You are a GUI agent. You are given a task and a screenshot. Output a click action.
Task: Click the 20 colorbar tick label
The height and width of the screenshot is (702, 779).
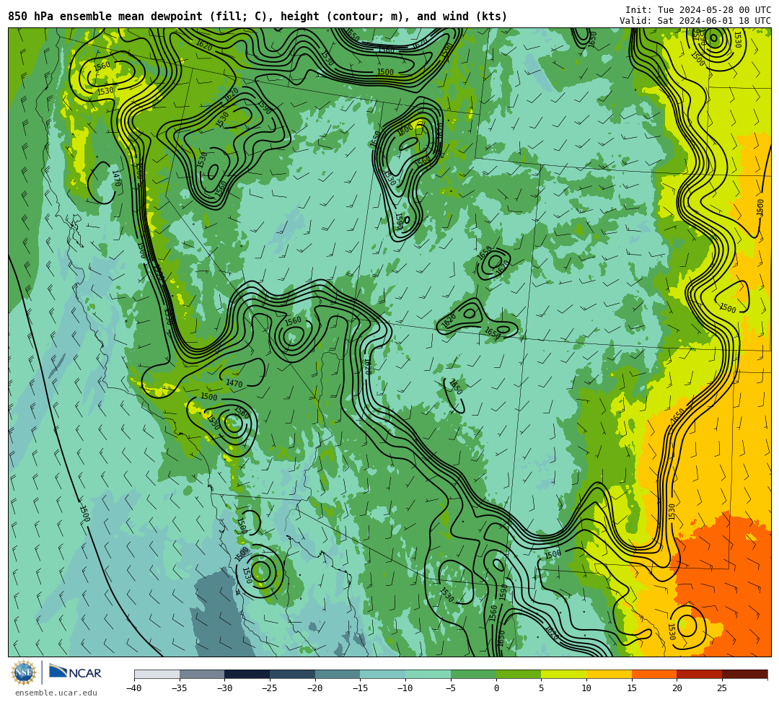click(x=677, y=688)
